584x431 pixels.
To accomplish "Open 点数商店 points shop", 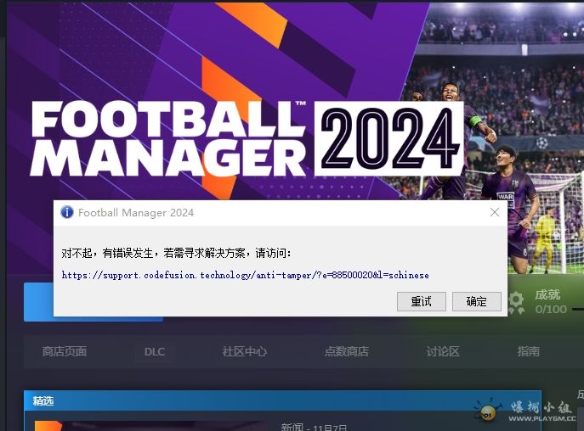I will 346,351.
